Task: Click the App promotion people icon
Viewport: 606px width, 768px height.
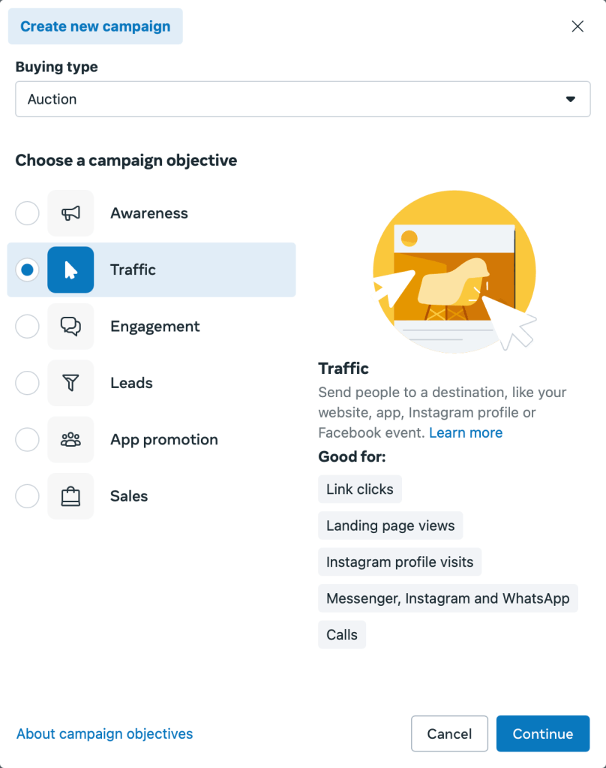Action: pyautogui.click(x=70, y=440)
